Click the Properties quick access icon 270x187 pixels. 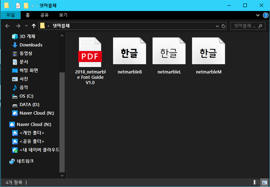tap(18, 6)
